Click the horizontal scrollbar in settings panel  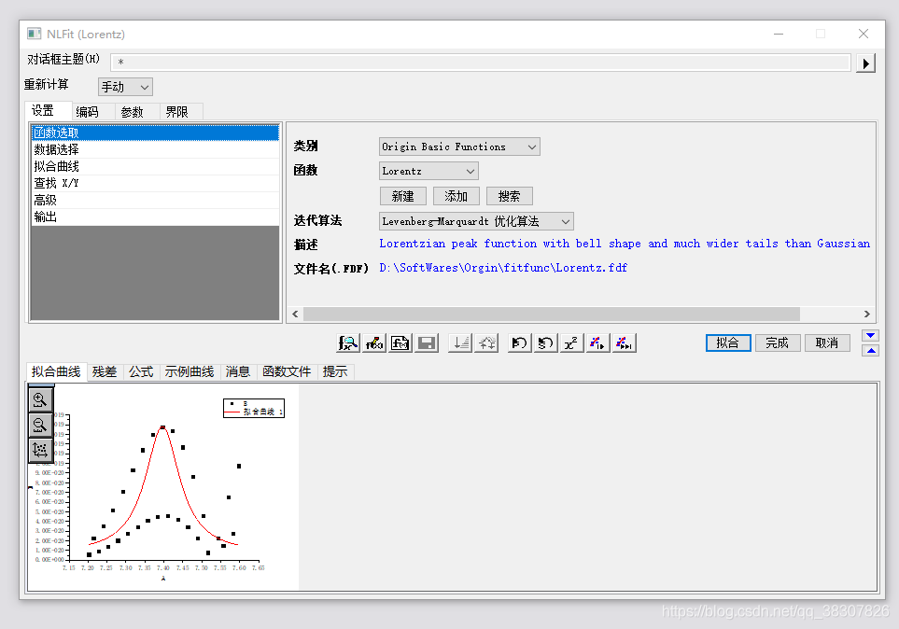552,314
